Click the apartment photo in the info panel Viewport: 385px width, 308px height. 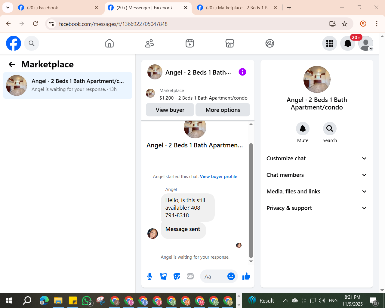317,79
